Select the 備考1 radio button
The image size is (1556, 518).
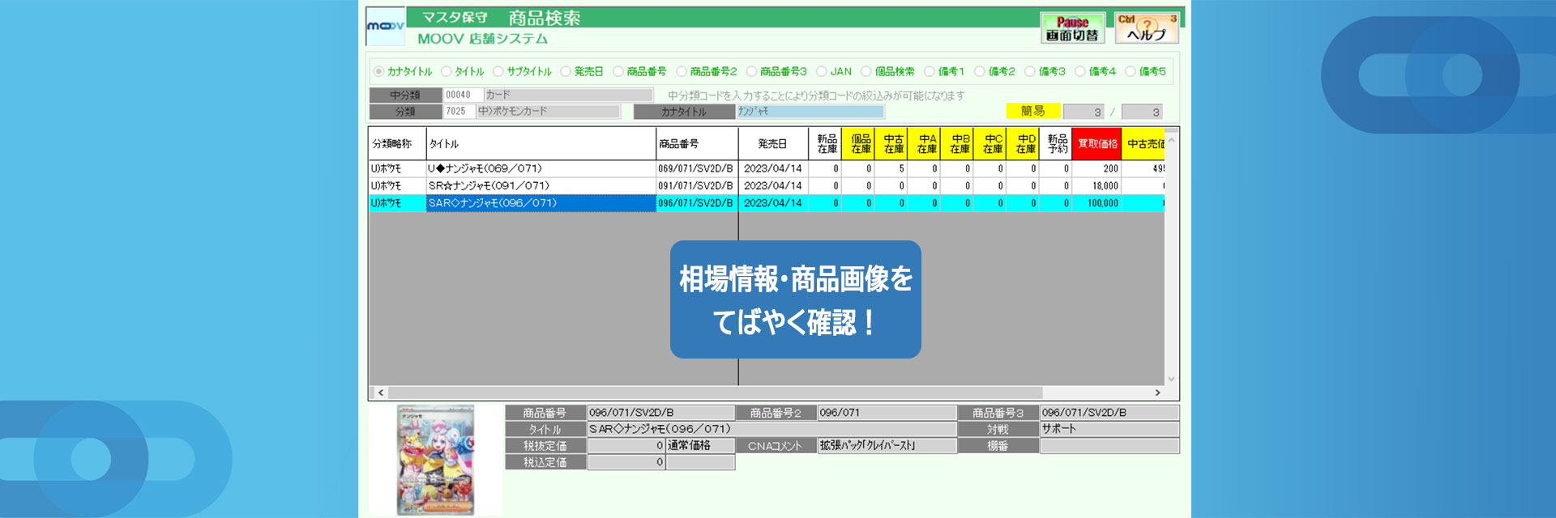930,71
